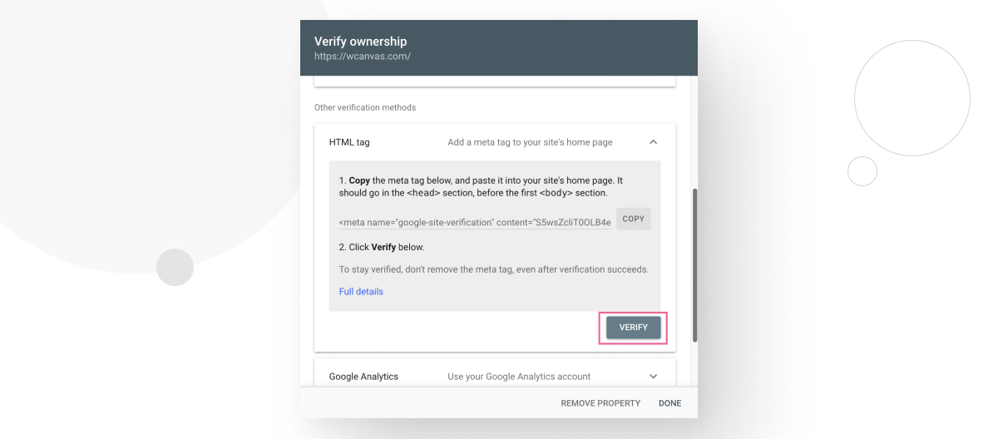Copy the meta tag with COPY button

pos(634,219)
